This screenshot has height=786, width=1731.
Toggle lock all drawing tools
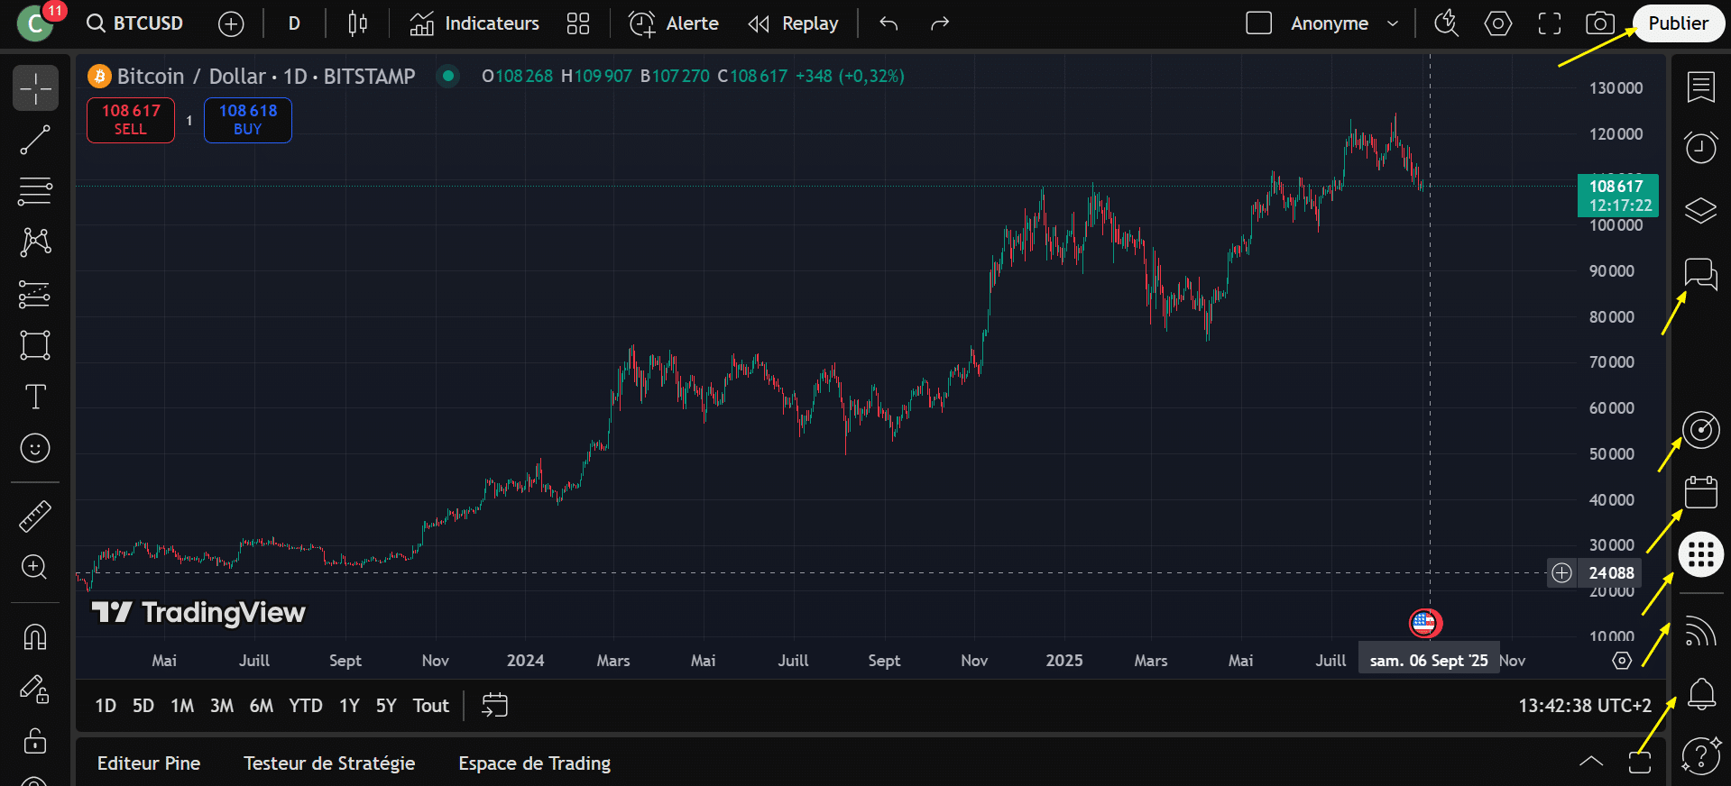pyautogui.click(x=35, y=741)
